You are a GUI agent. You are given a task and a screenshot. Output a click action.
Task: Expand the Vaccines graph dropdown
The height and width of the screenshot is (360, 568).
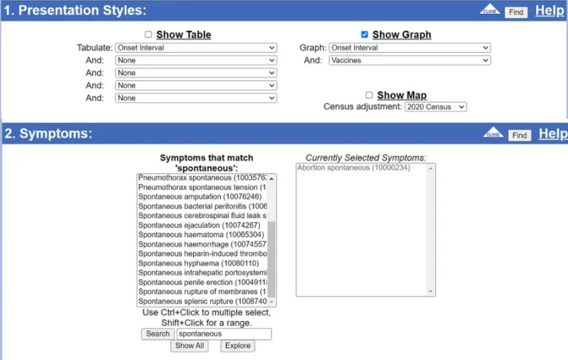[409, 60]
